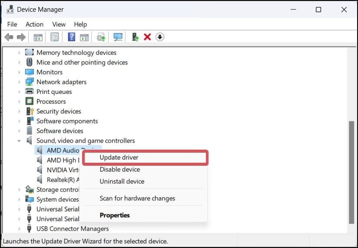Click the Properties sheet toolbar icon

(x=55, y=37)
